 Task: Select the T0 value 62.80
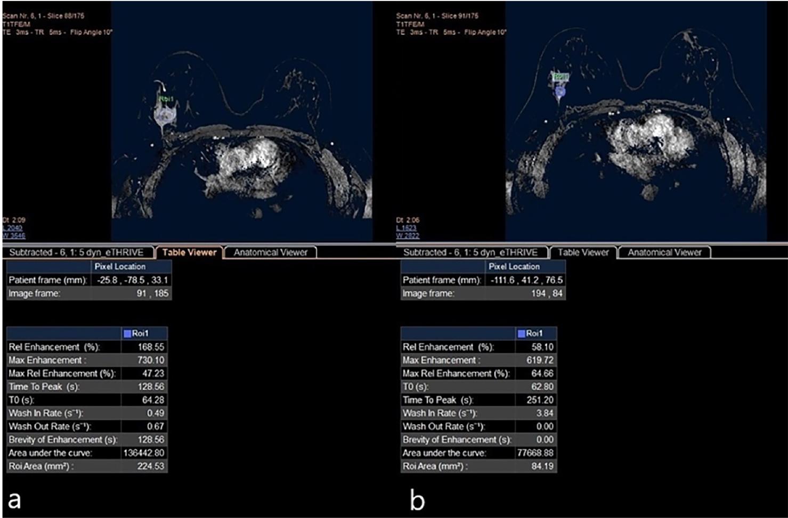tap(542, 387)
